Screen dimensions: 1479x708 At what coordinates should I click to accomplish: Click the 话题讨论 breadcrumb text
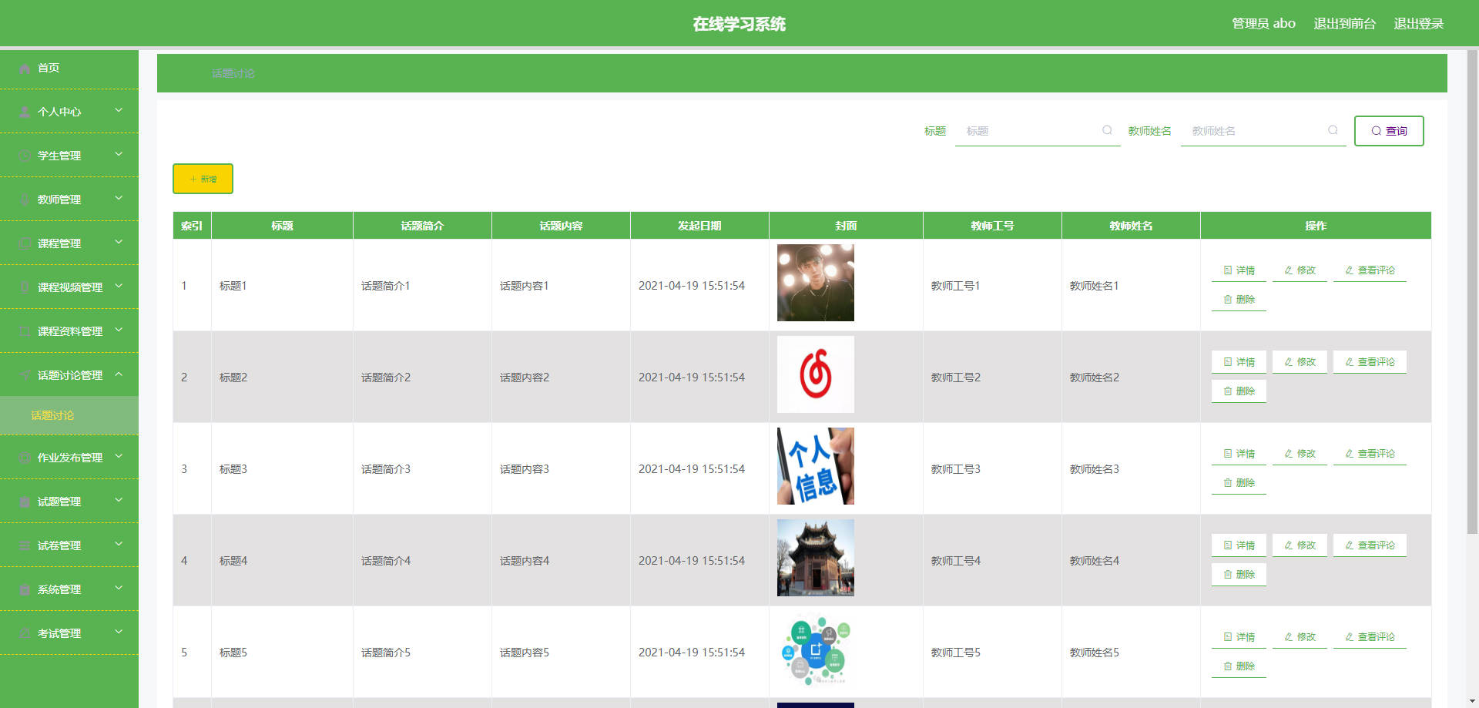coord(233,73)
